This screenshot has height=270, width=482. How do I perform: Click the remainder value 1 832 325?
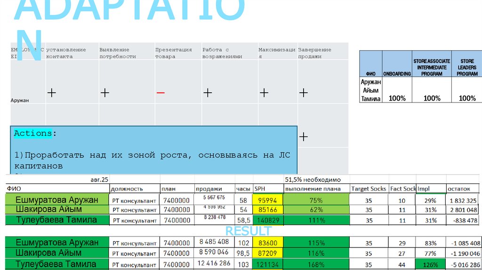pyautogui.click(x=463, y=200)
